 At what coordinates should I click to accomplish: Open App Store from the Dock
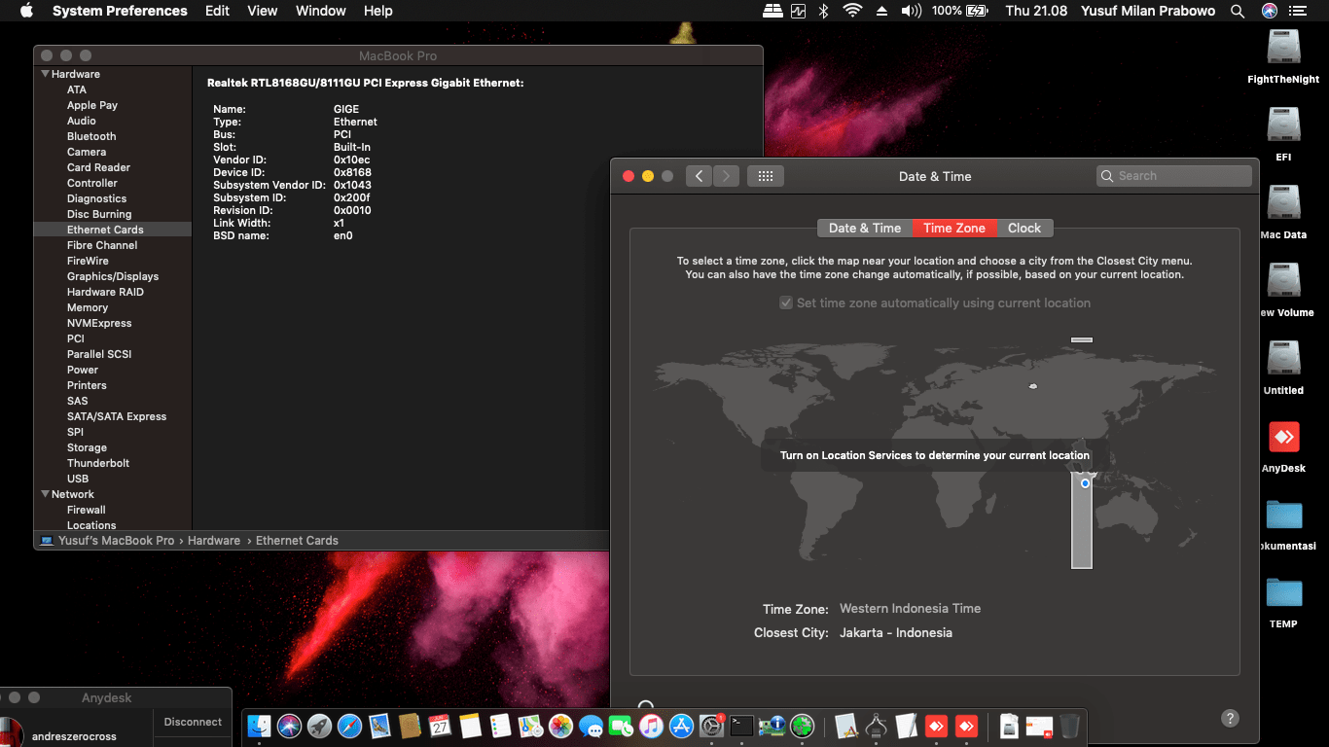coord(681,726)
